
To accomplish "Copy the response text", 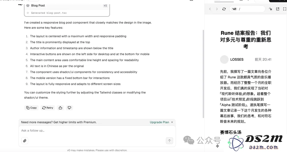I will [31, 108].
